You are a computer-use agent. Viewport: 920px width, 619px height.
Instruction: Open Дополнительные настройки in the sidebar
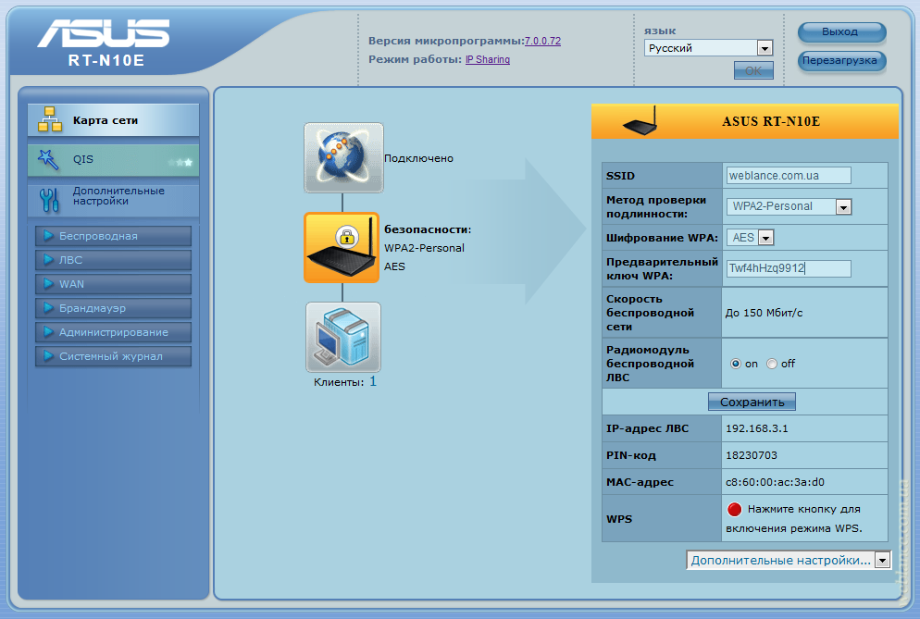[113, 200]
